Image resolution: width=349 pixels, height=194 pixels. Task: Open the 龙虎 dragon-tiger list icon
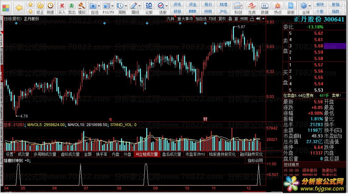click(252, 8)
